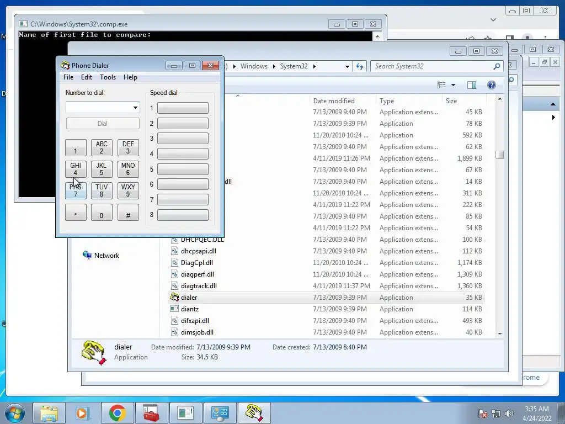The width and height of the screenshot is (565, 424).
Task: Click the DEF 3 keypad button
Action: (128, 147)
